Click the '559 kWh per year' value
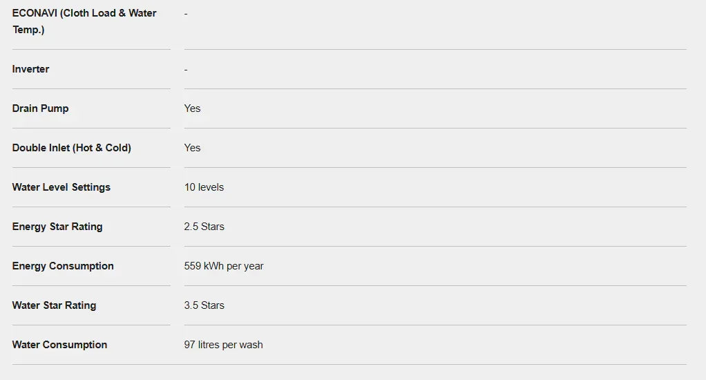The height and width of the screenshot is (380, 706). coord(224,266)
